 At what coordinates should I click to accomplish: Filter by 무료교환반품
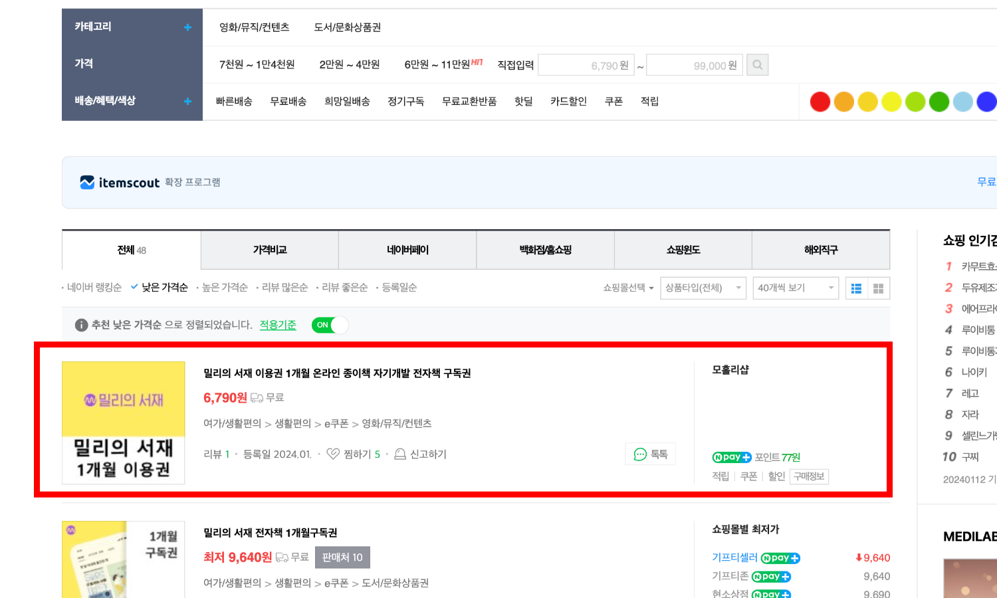click(469, 101)
